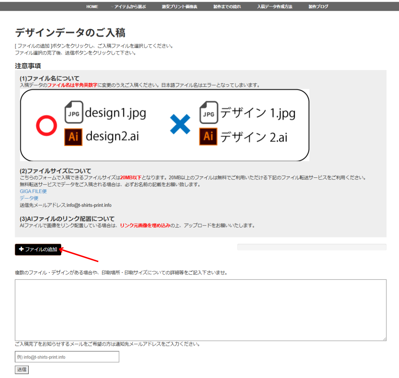Image resolution: width=399 pixels, height=378 pixels.
Task: Click the JPG icon beside デザイン 1.jpg
Action: 209,113
